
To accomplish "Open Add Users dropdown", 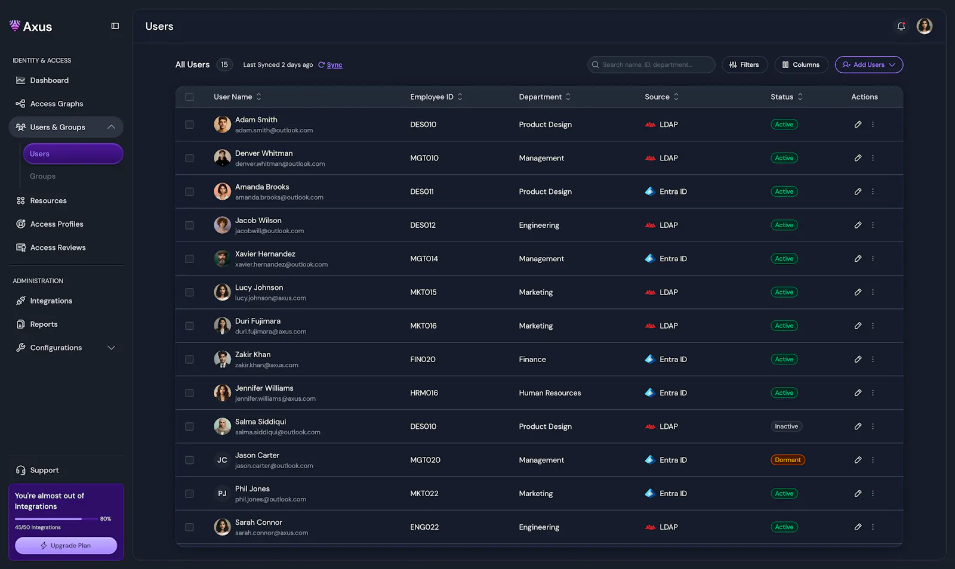I will [x=868, y=64].
